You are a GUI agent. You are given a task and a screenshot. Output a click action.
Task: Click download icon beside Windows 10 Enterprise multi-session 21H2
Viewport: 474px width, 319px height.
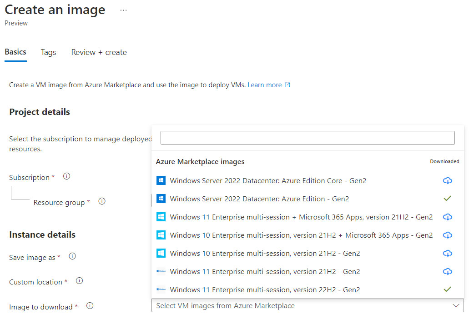pos(447,253)
